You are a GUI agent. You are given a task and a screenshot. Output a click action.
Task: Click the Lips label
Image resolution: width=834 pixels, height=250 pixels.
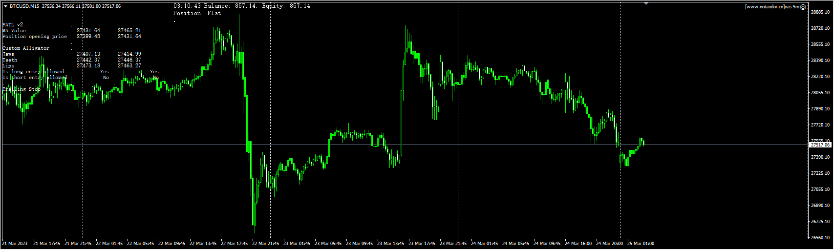click(x=8, y=65)
